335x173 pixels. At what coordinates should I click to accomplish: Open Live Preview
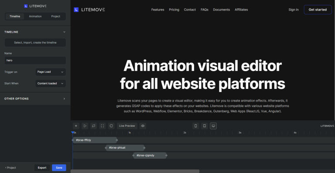(127, 126)
